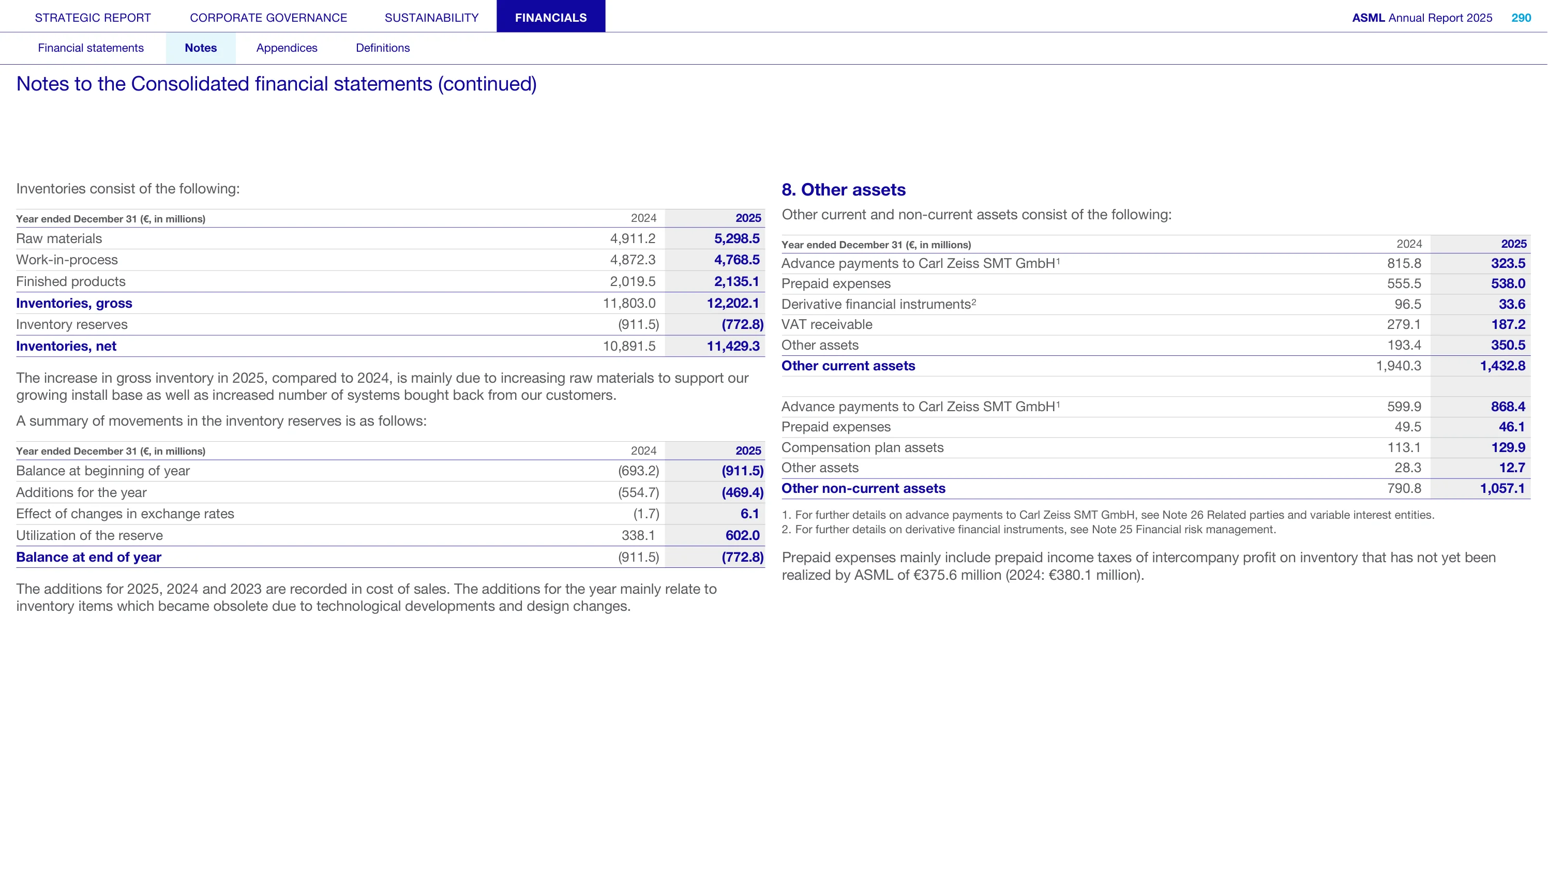
Task: Click footnote 1 about Carl Zeiss SMT advance payments
Action: pyautogui.click(x=1107, y=515)
